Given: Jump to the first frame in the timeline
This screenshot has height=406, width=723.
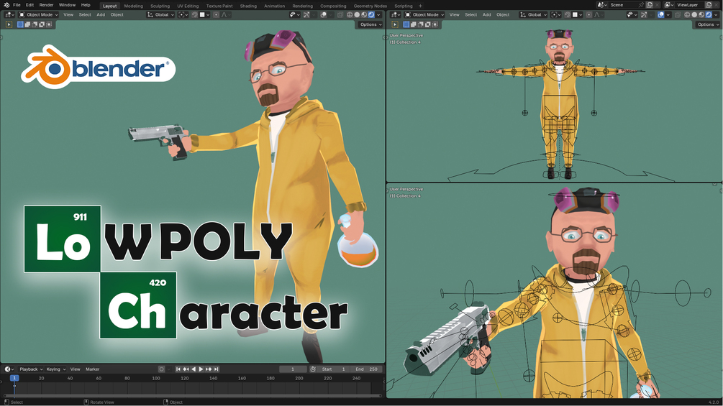Looking at the screenshot, I should click(178, 369).
